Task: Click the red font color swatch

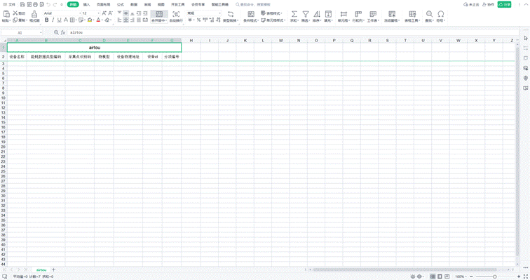Action: pyautogui.click(x=98, y=20)
